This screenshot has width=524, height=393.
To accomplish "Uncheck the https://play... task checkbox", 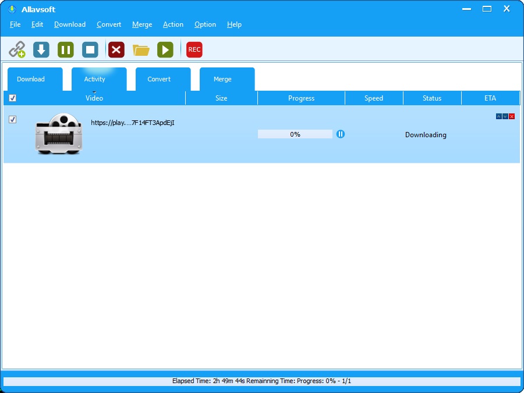I will tap(12, 119).
